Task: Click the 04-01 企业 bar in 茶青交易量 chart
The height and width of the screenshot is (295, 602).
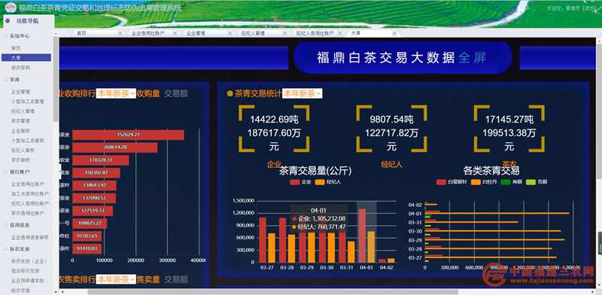Action: 362,236
